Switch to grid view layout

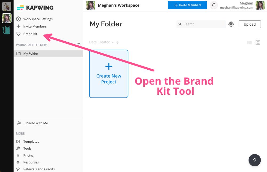click(258, 42)
